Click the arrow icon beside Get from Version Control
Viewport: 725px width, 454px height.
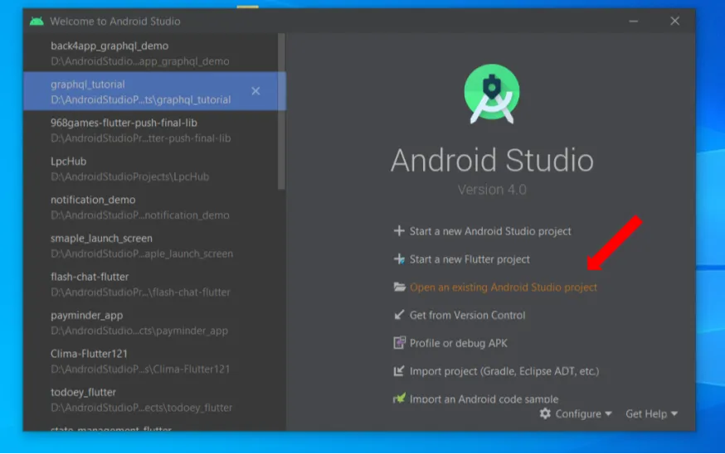click(398, 315)
